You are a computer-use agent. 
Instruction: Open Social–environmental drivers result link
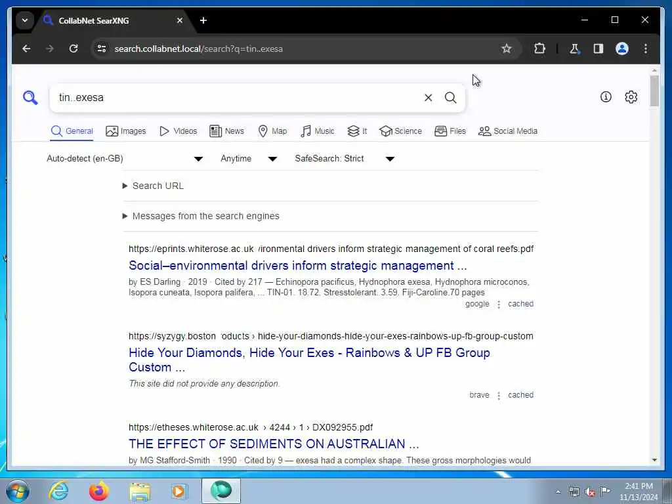pos(298,266)
